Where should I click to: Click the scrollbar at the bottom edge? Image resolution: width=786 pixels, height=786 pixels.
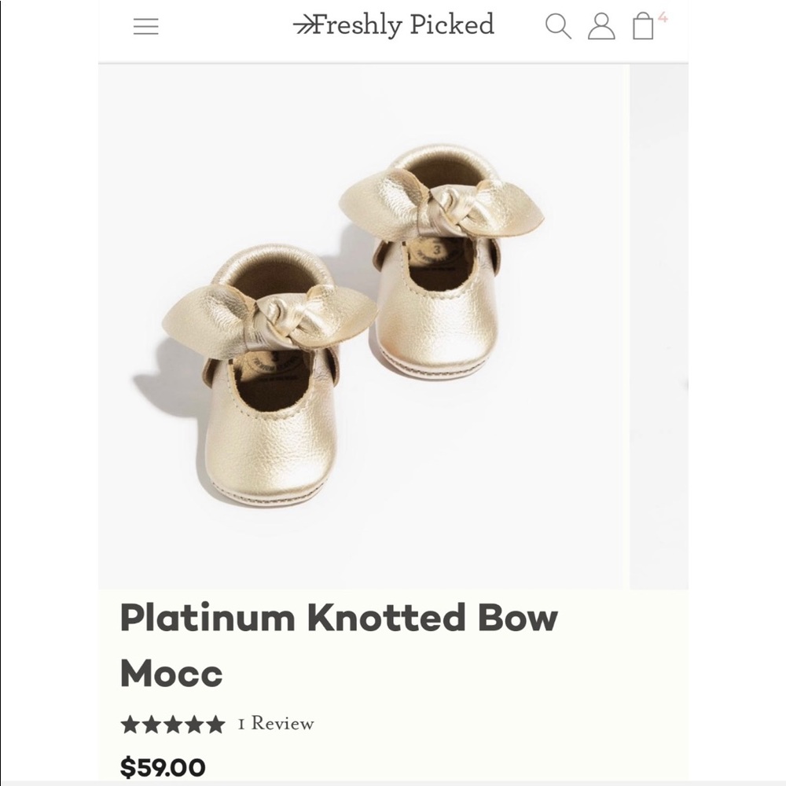click(x=393, y=784)
